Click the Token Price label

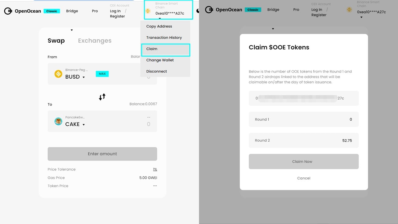click(58, 186)
